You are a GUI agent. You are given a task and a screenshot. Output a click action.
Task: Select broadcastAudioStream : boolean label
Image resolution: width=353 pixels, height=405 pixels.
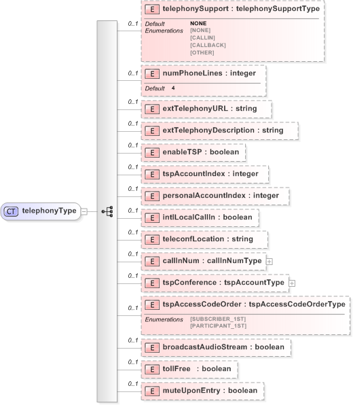pos(223,347)
